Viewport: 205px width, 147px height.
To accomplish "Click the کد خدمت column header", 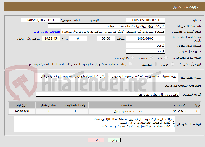I will click(x=180, y=105).
